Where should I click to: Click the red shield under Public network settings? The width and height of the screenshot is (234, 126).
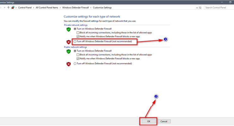pos(69,64)
